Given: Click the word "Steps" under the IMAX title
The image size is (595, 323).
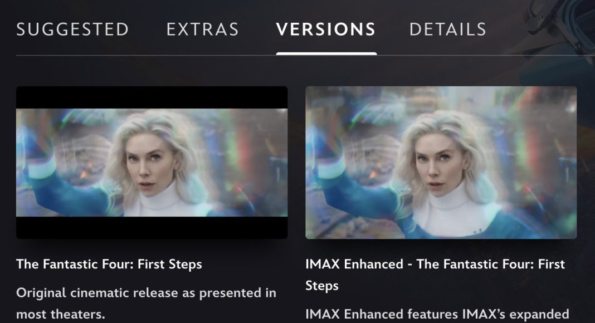Looking at the screenshot, I should (322, 286).
